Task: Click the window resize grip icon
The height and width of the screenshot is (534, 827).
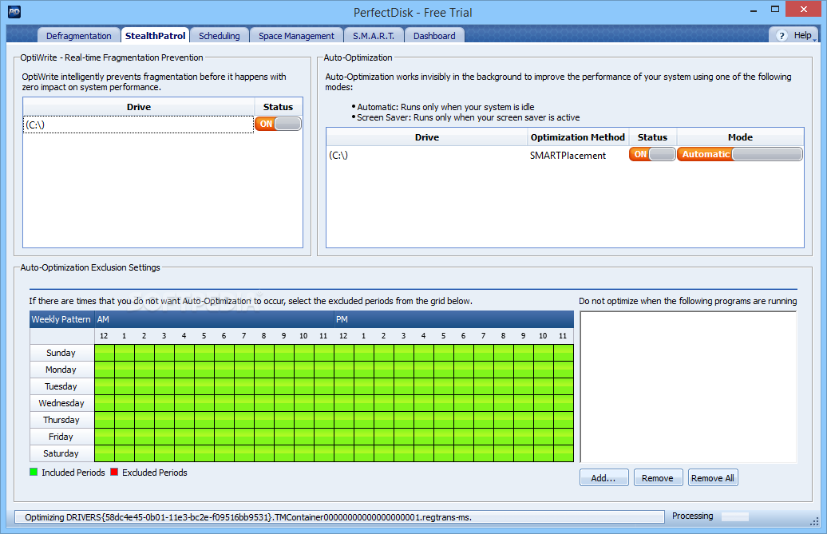Action: coord(814,520)
